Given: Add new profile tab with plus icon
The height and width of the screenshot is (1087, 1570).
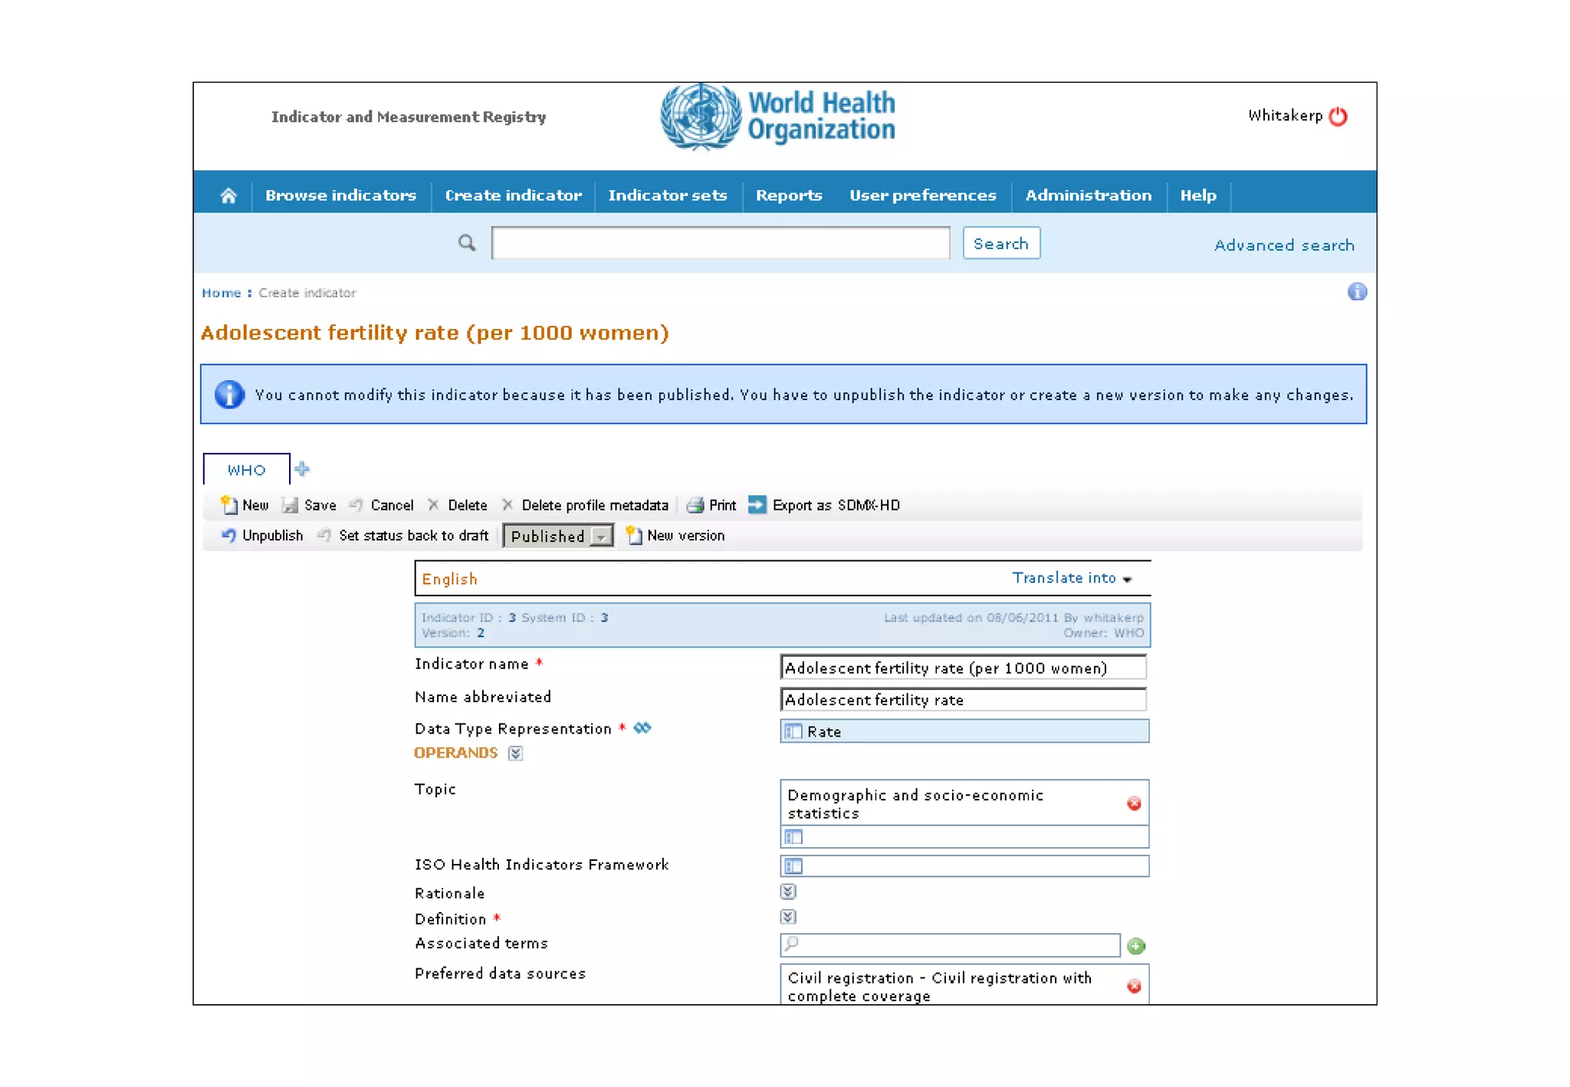Looking at the screenshot, I should pos(302,469).
